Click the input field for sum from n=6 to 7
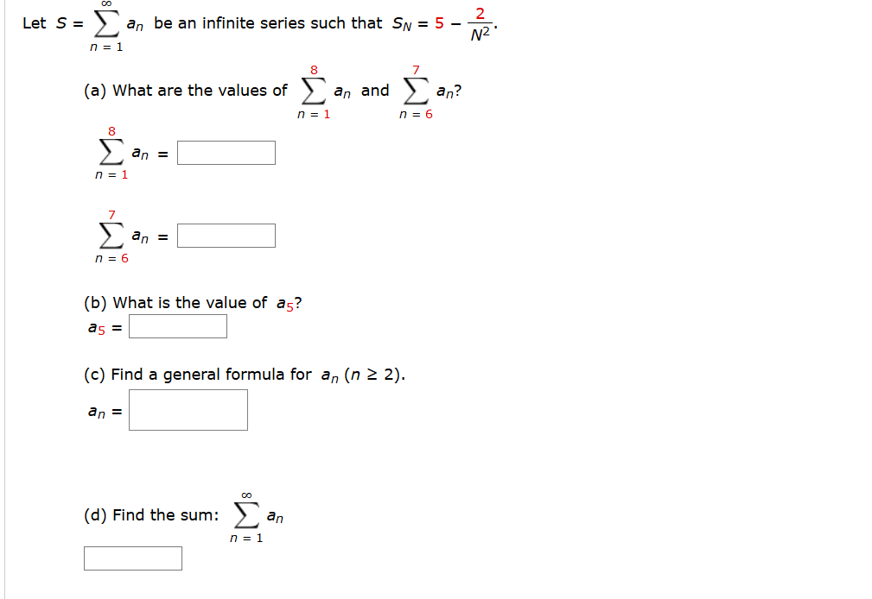Viewport: 872px width, 599px height. (225, 235)
